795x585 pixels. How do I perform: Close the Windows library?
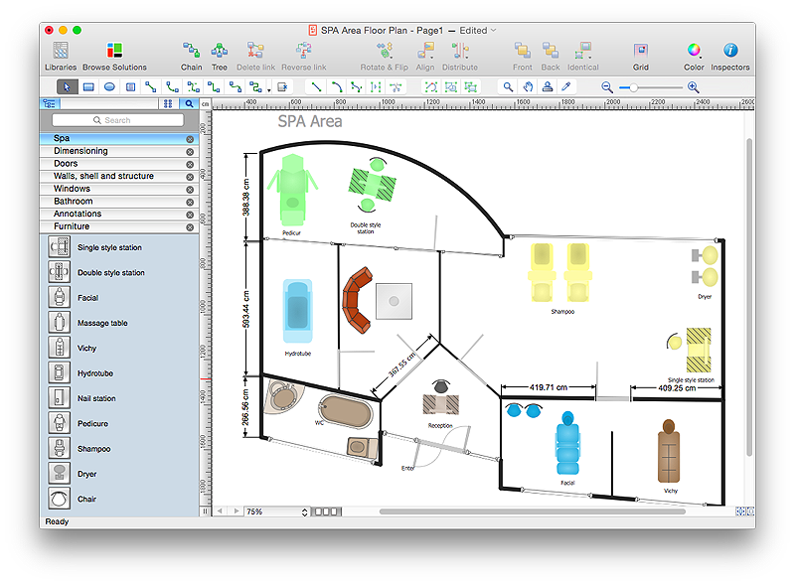pos(190,189)
